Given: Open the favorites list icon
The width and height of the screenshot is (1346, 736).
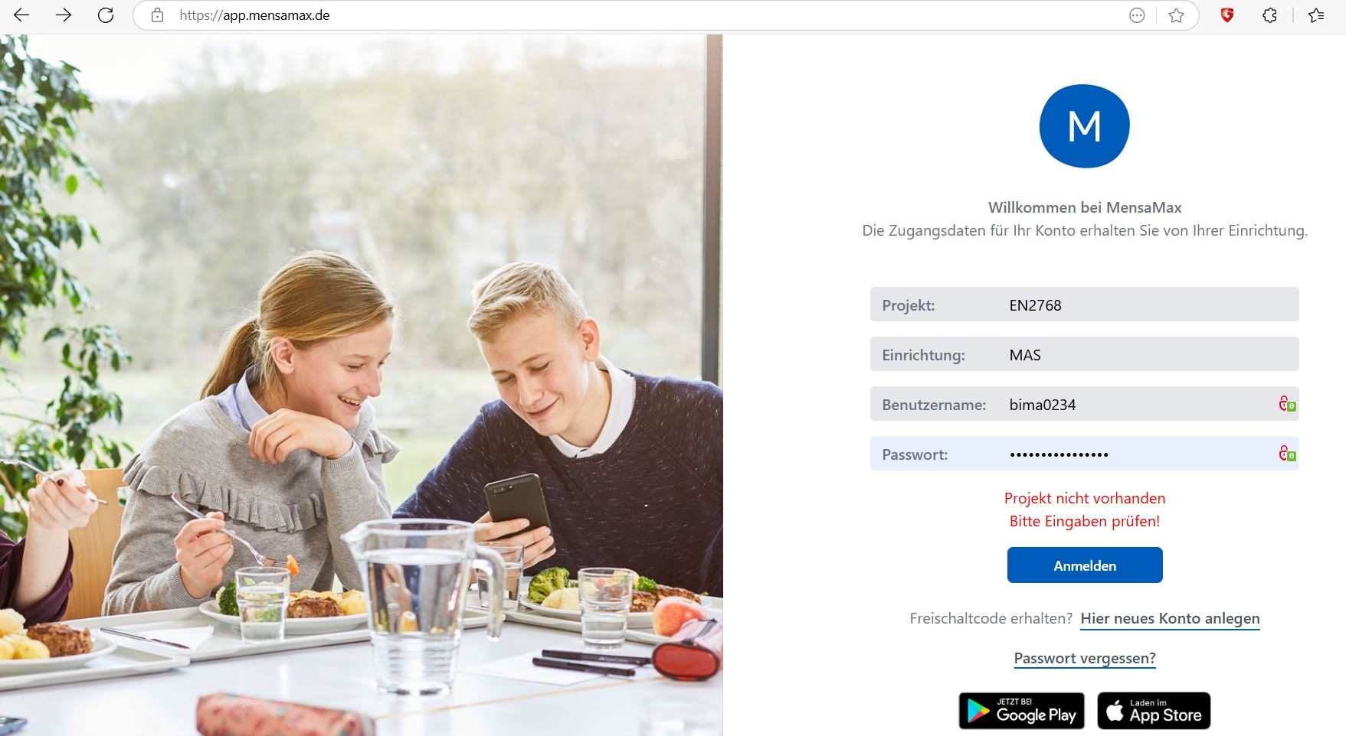Looking at the screenshot, I should pyautogui.click(x=1316, y=15).
